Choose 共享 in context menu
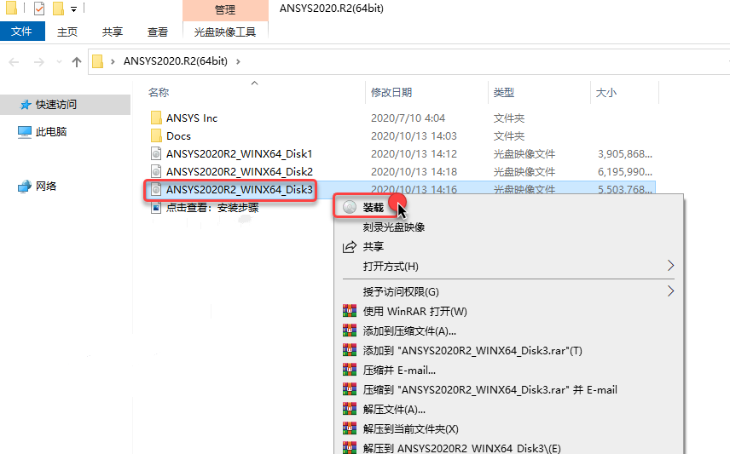The height and width of the screenshot is (454, 730). [x=374, y=246]
